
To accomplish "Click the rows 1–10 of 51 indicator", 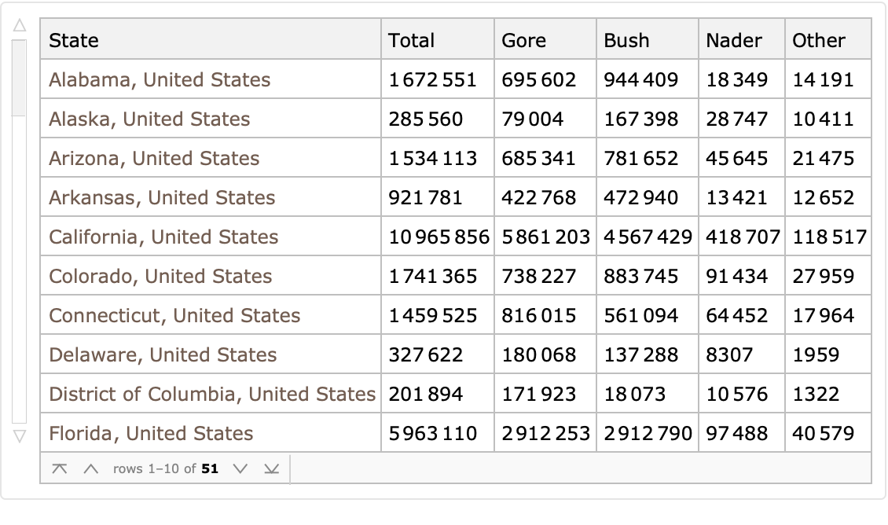I will point(165,469).
